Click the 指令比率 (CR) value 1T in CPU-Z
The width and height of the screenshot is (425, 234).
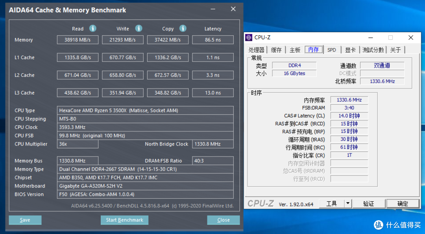coord(349,155)
